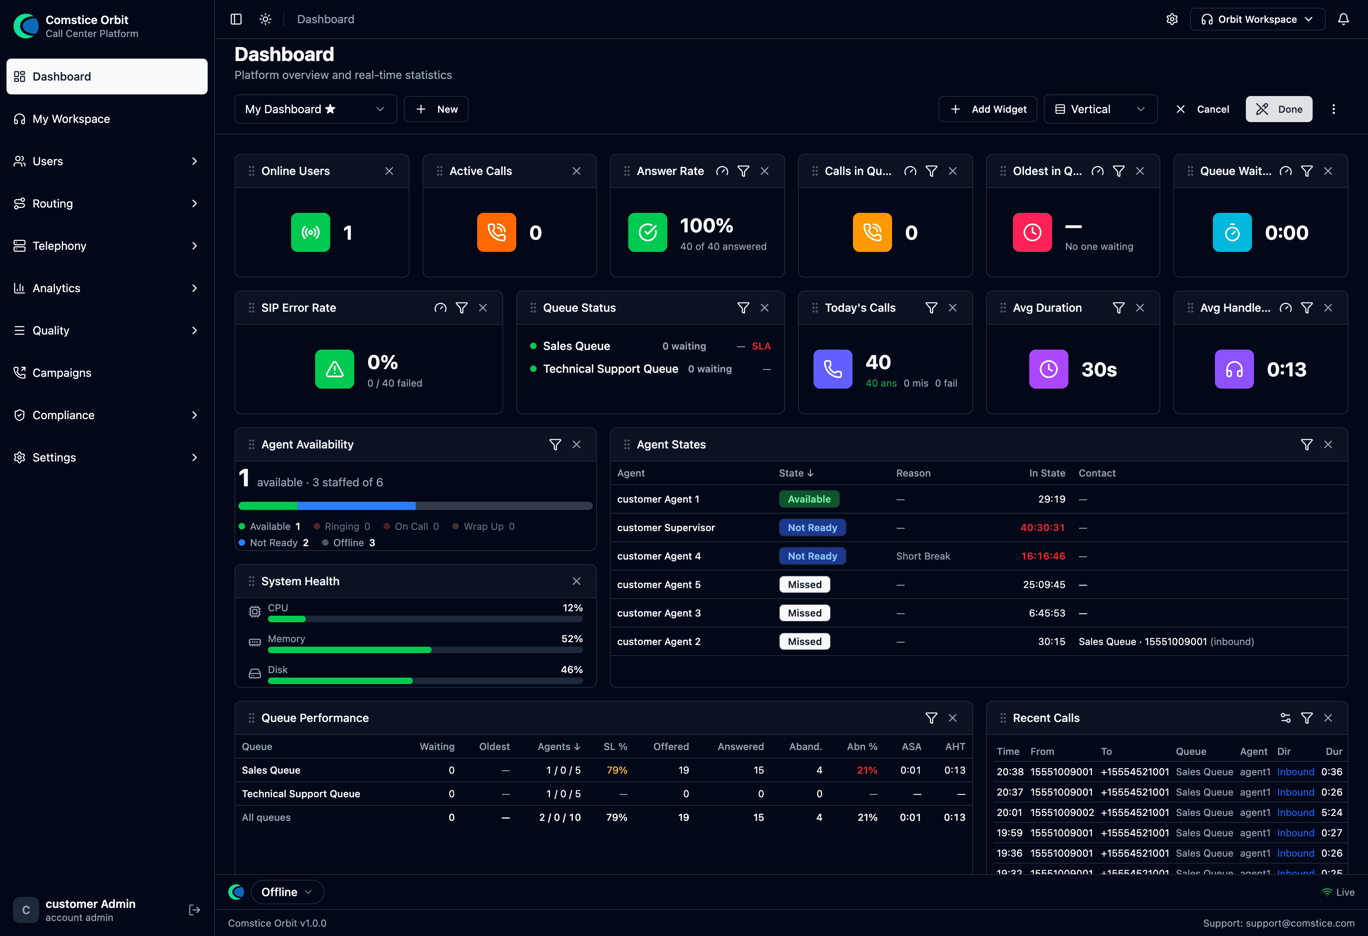Screen dimensions: 1368x936
Task: Toggle the sidebar panel icon
Action: (236, 20)
